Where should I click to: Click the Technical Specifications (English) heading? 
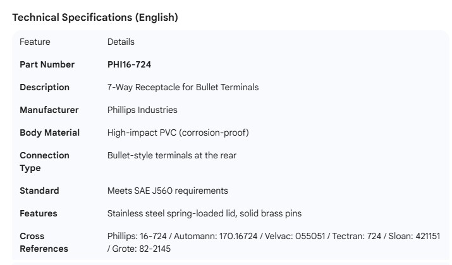[95, 18]
